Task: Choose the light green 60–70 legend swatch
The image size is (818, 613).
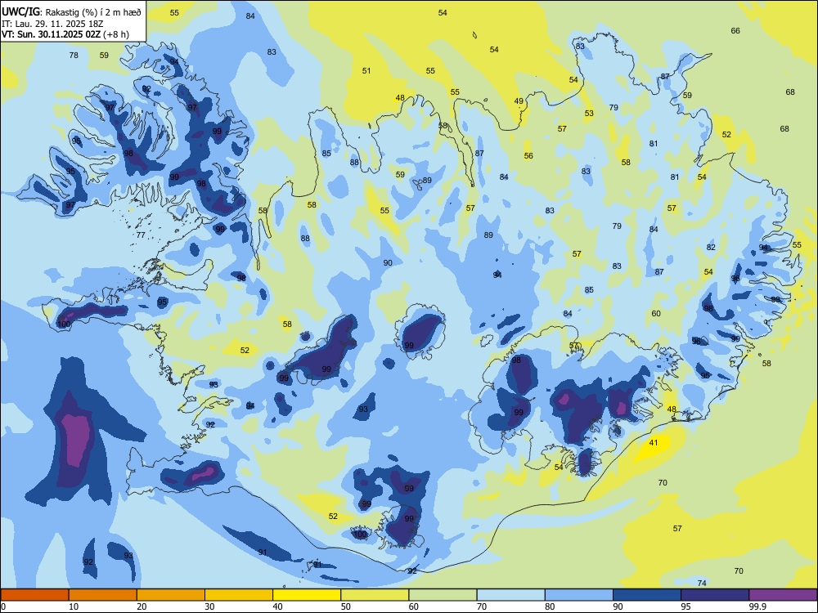Action: [x=443, y=595]
